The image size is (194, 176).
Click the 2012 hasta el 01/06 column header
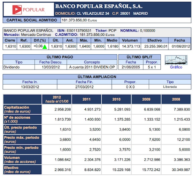coord(57,99)
